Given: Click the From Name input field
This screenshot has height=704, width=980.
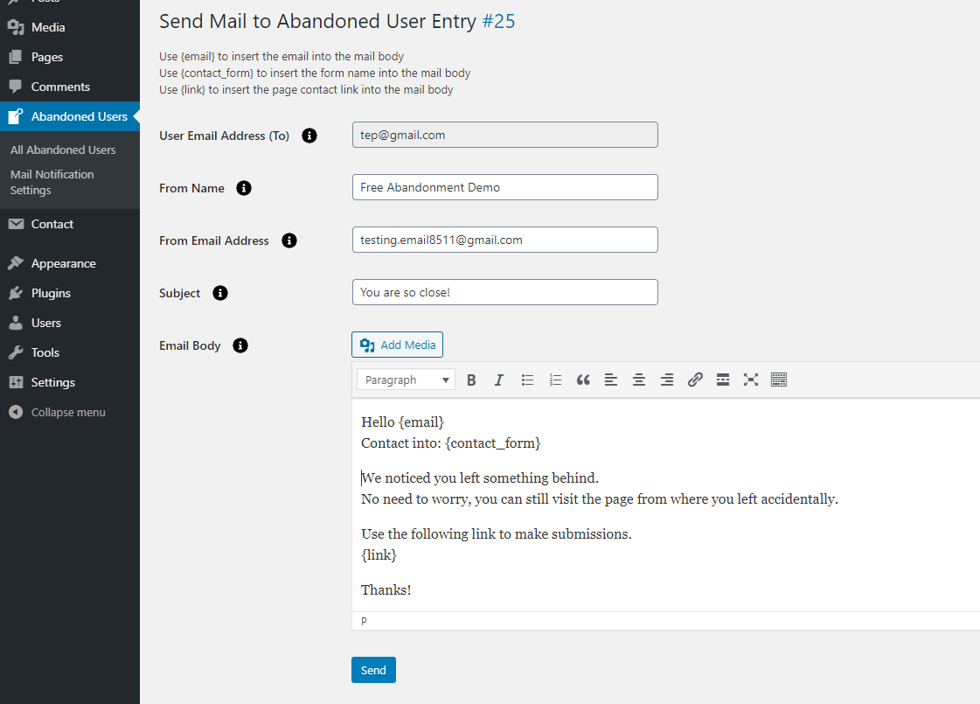Looking at the screenshot, I should [504, 187].
